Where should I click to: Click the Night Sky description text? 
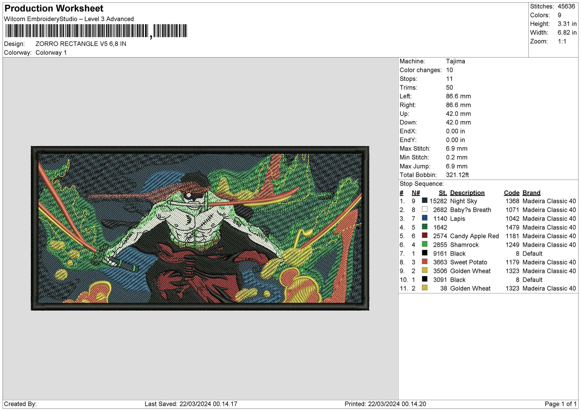coord(464,201)
